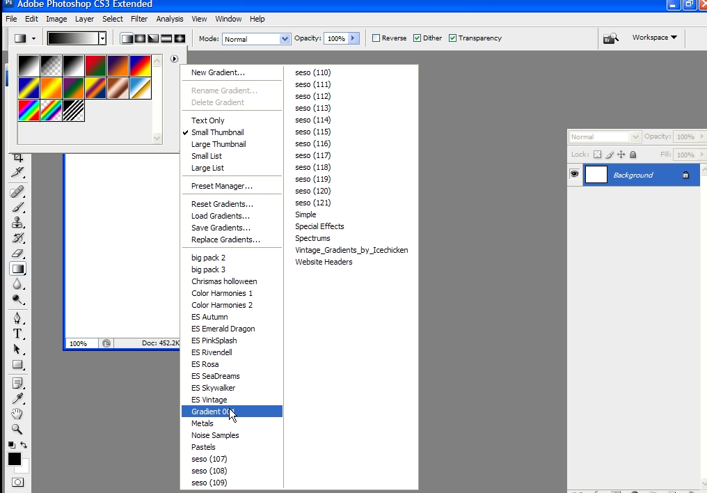Click the black foreground color swatch
The width and height of the screenshot is (707, 493).
pos(14,459)
